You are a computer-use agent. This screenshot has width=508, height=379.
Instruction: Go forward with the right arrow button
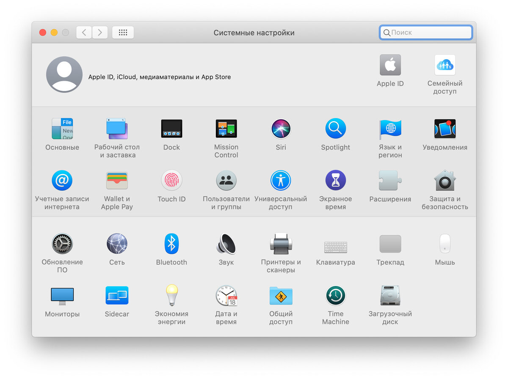(100, 33)
